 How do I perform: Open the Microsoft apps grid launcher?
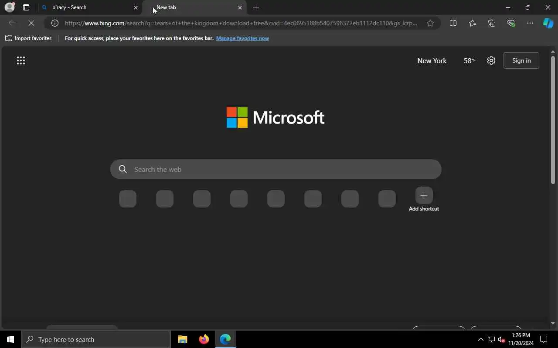point(21,60)
